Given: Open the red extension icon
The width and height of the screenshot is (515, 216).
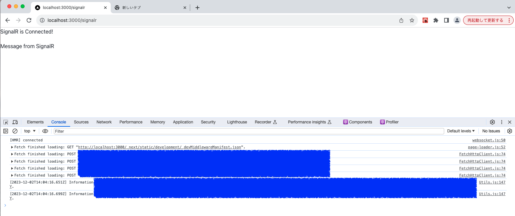Looking at the screenshot, I should point(425,20).
